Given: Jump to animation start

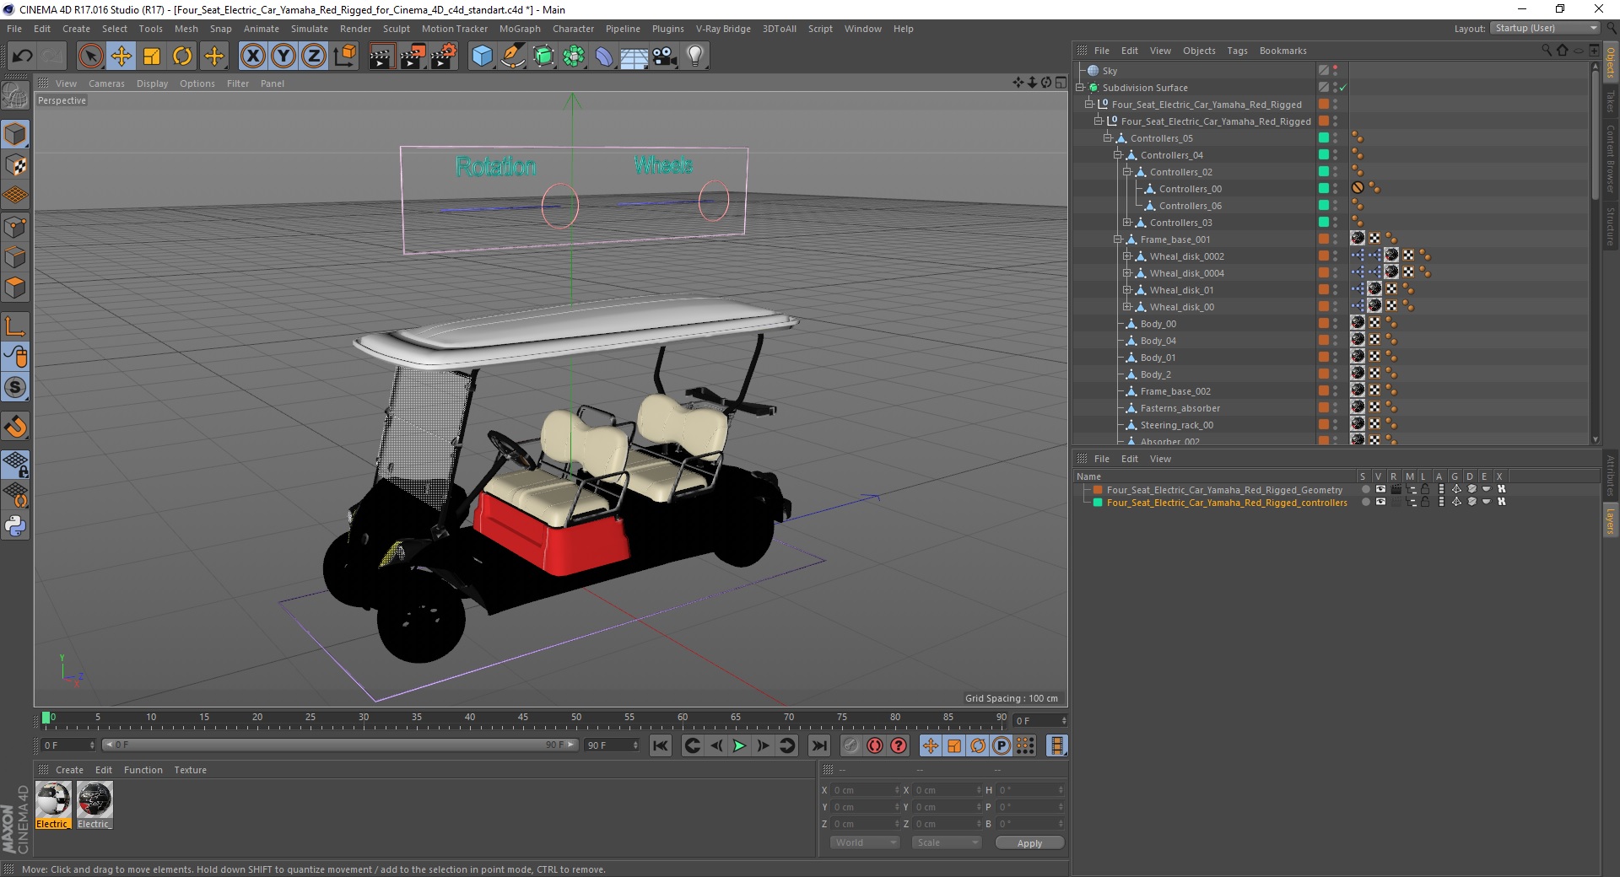Looking at the screenshot, I should [x=661, y=745].
